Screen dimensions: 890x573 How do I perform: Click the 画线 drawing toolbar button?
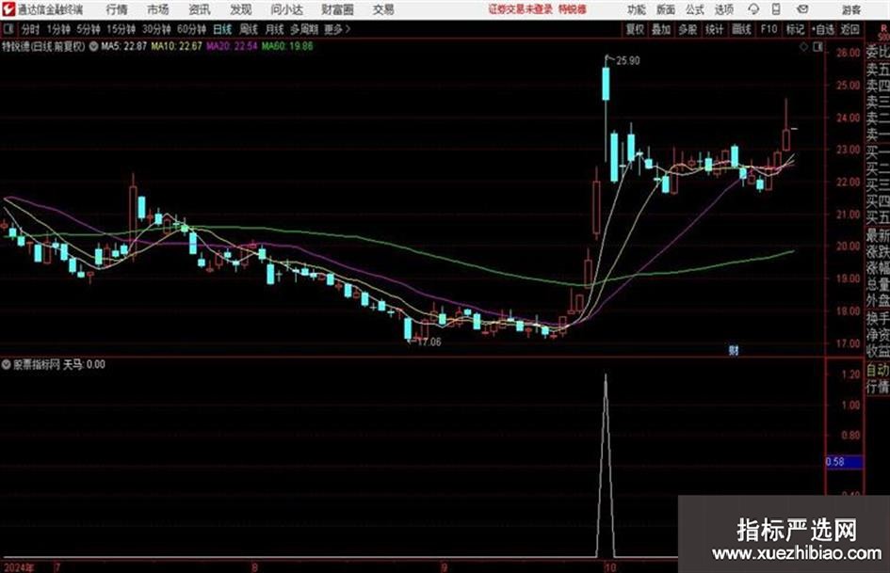tap(741, 29)
